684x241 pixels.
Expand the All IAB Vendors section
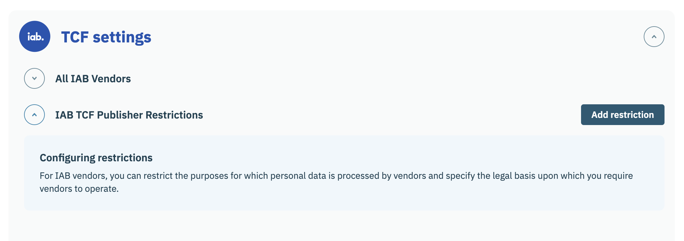tap(34, 78)
